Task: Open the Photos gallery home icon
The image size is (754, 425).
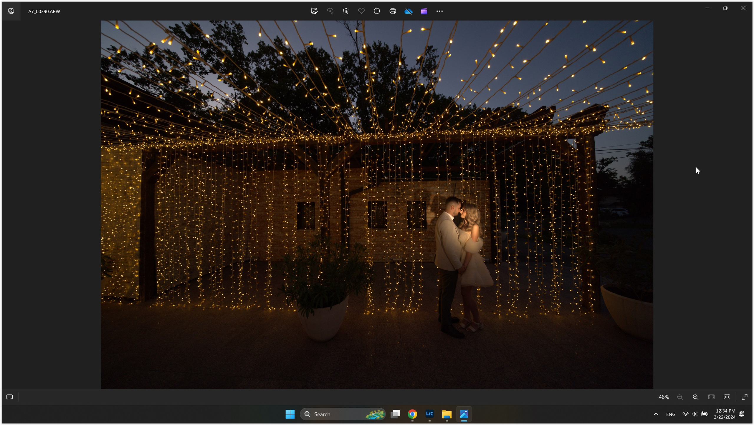Action: 11,11
